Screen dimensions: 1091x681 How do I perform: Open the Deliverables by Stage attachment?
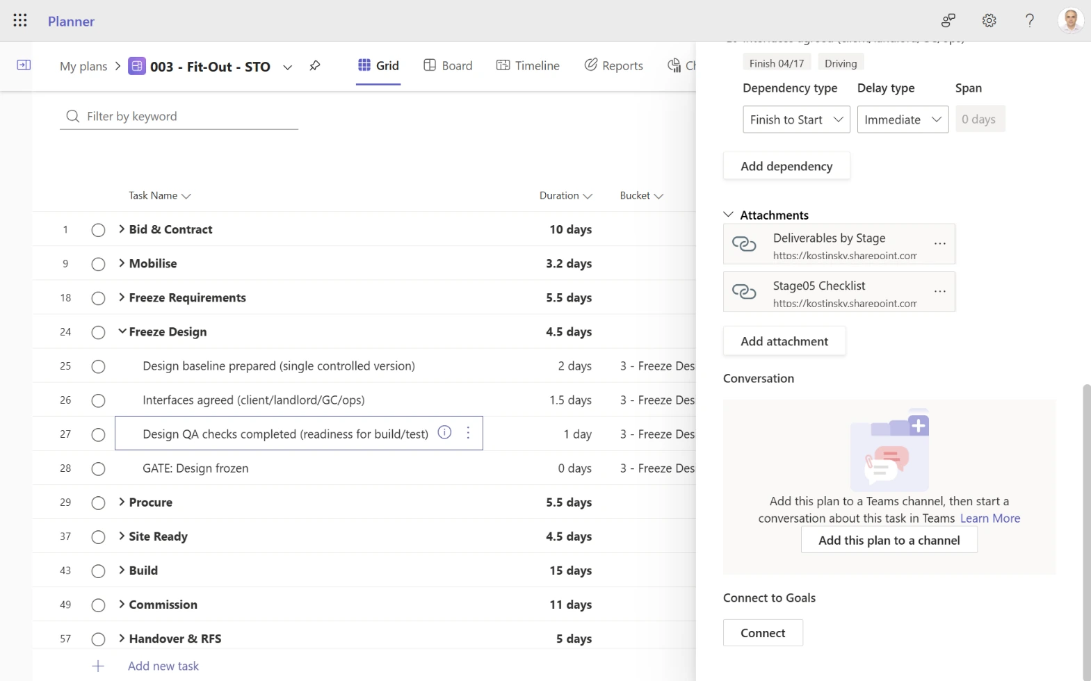point(839,244)
